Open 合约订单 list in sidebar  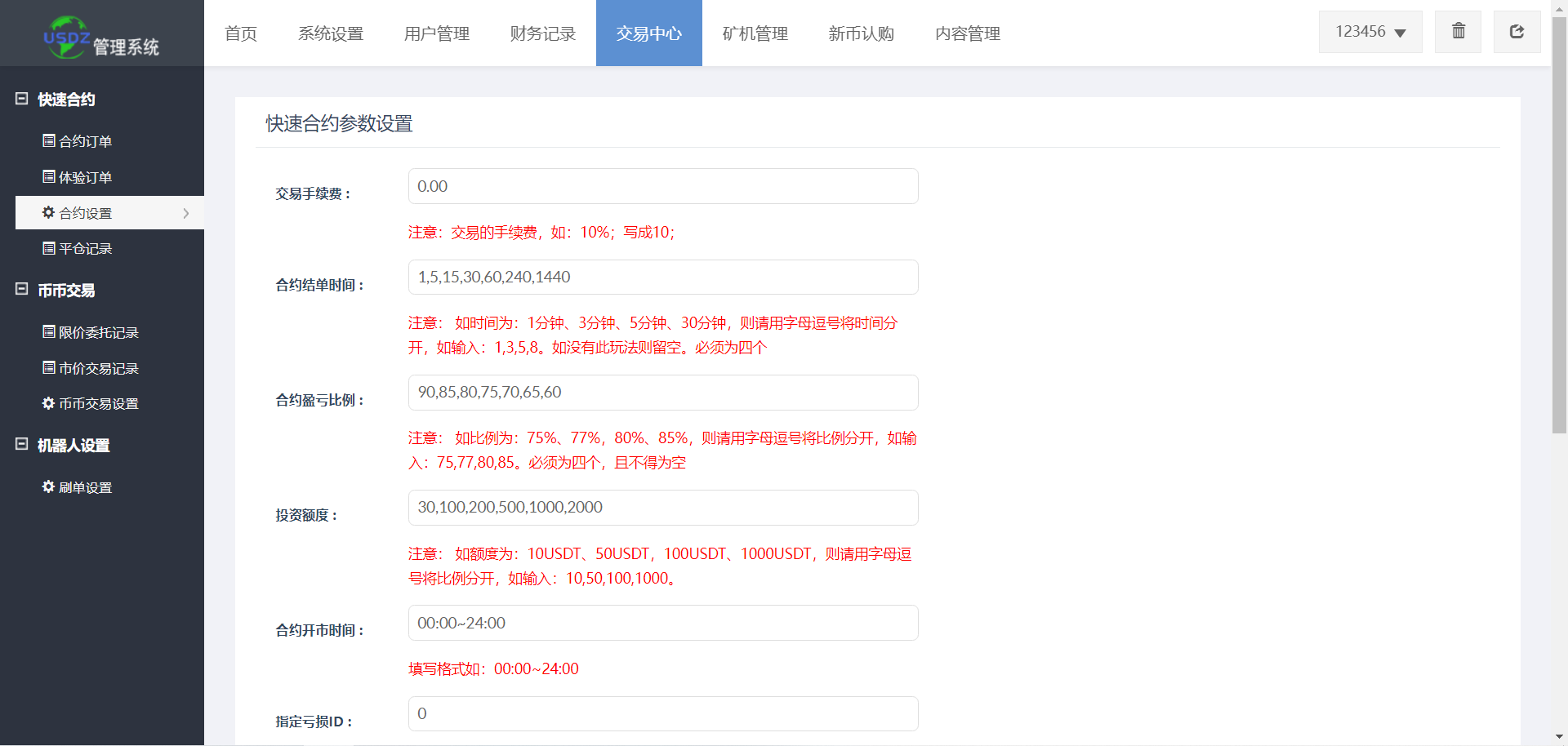pos(85,141)
